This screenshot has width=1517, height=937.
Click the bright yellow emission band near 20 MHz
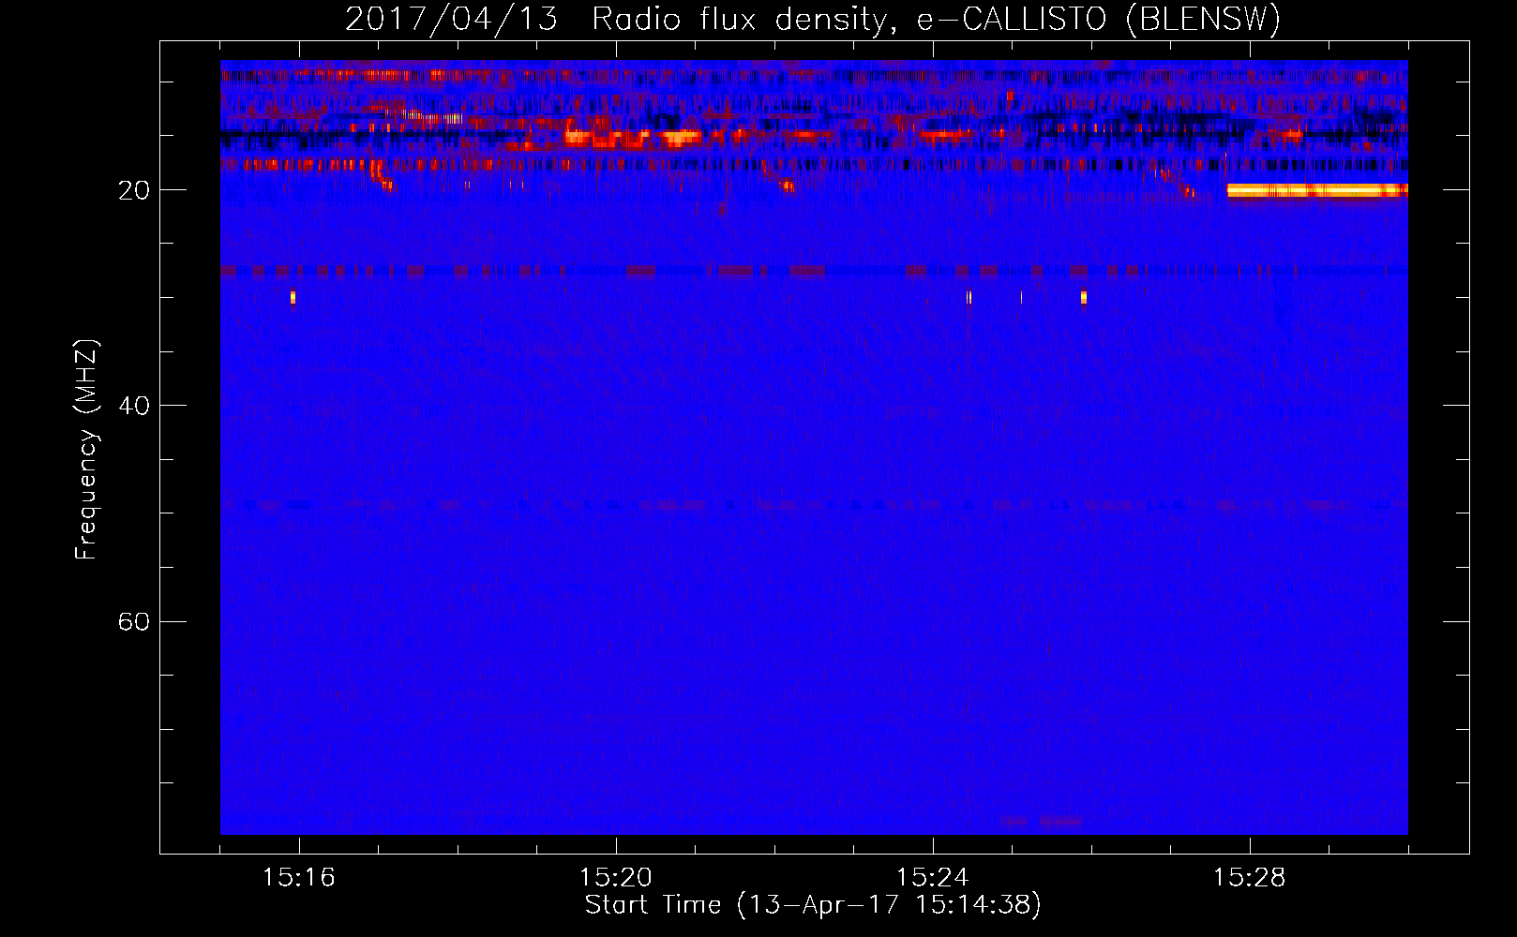[1317, 190]
